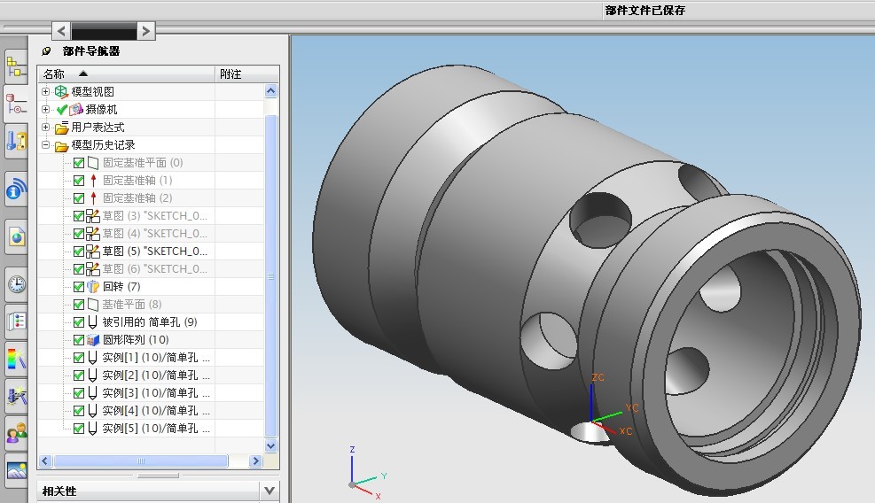Click the pin icon beside 部件导航器 title

(46, 51)
